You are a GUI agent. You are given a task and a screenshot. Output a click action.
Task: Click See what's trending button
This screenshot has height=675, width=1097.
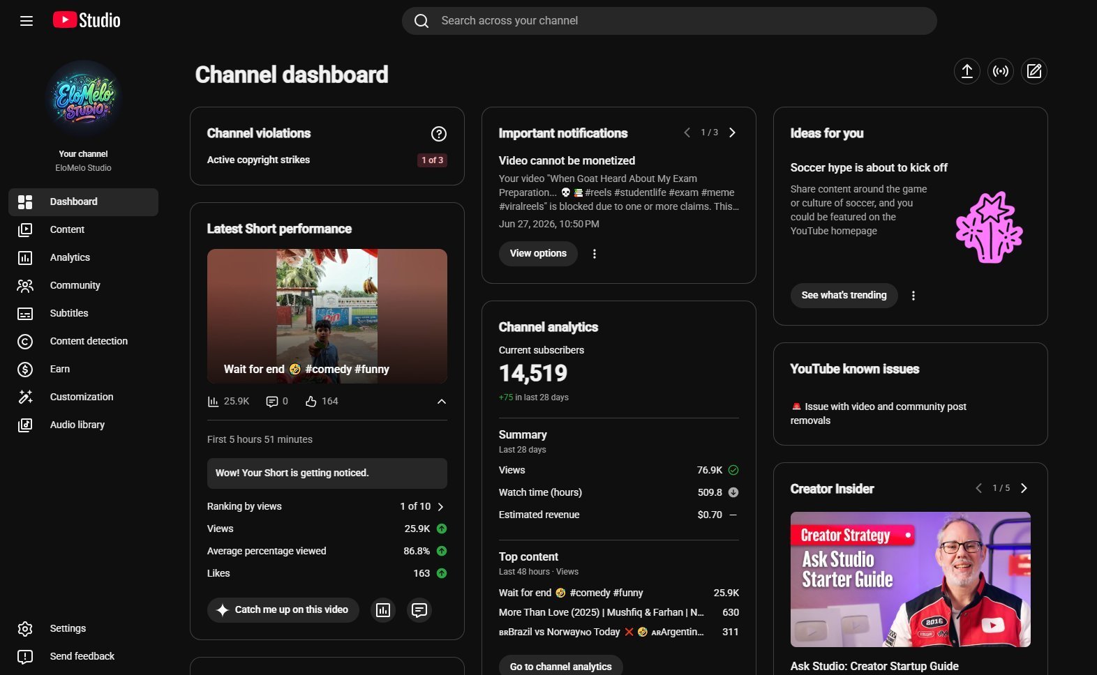tap(844, 295)
